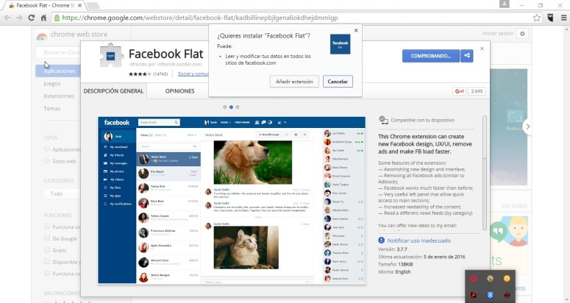Viewport: 570px width, 303px height.
Task: Click the red system tray icon top-left
Action: [474, 279]
